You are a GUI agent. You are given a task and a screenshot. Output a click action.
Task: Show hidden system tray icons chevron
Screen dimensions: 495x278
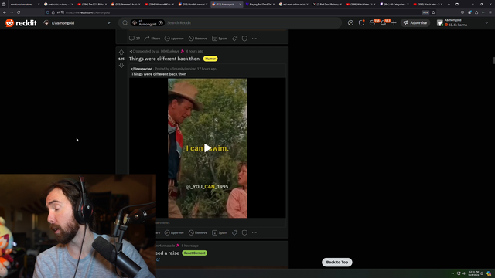click(452, 273)
